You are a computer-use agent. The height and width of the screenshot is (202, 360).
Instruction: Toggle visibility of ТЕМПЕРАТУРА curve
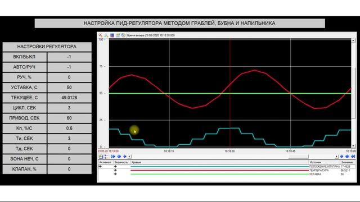(x=115, y=170)
